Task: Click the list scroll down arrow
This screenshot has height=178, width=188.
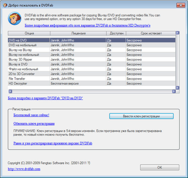Action: 178,88
